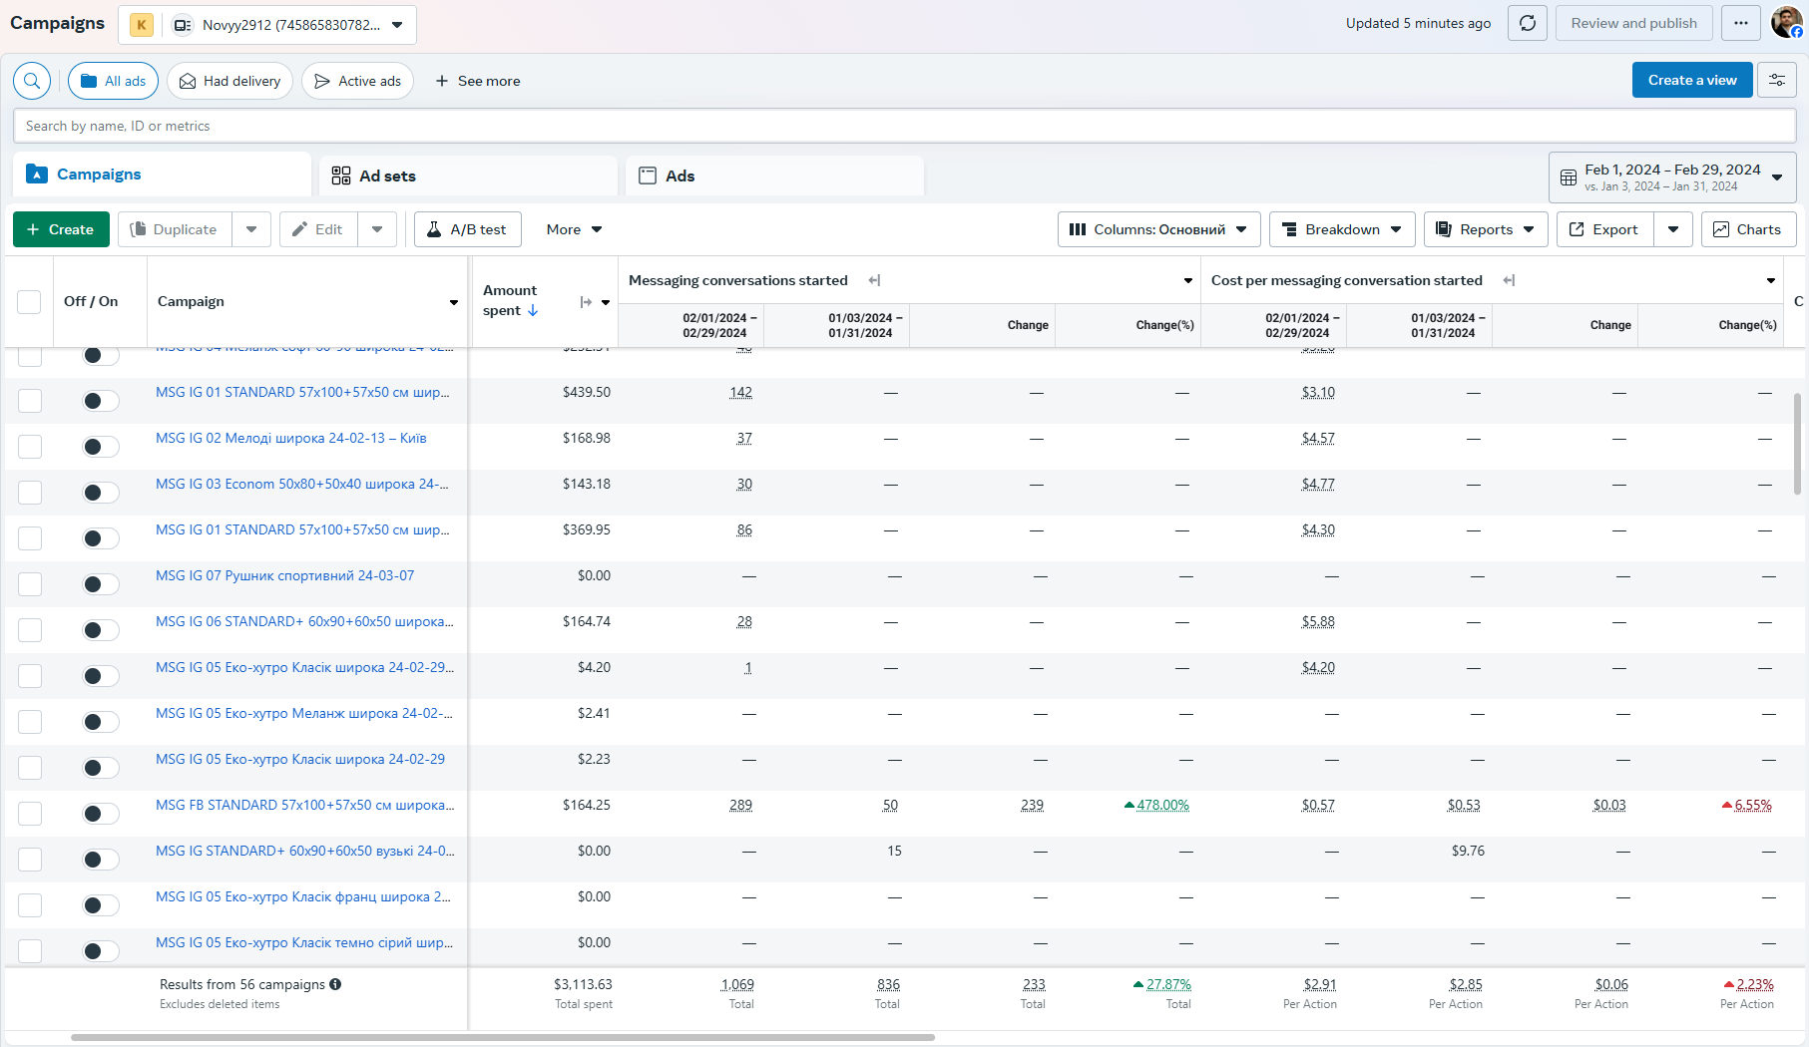Open the Breakdown dropdown
This screenshot has height=1047, width=1809.
[1342, 229]
